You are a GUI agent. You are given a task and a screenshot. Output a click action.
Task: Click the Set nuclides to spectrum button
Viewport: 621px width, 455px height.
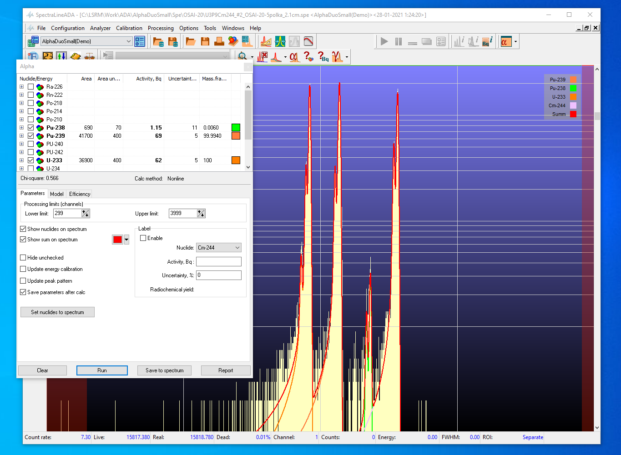click(57, 312)
